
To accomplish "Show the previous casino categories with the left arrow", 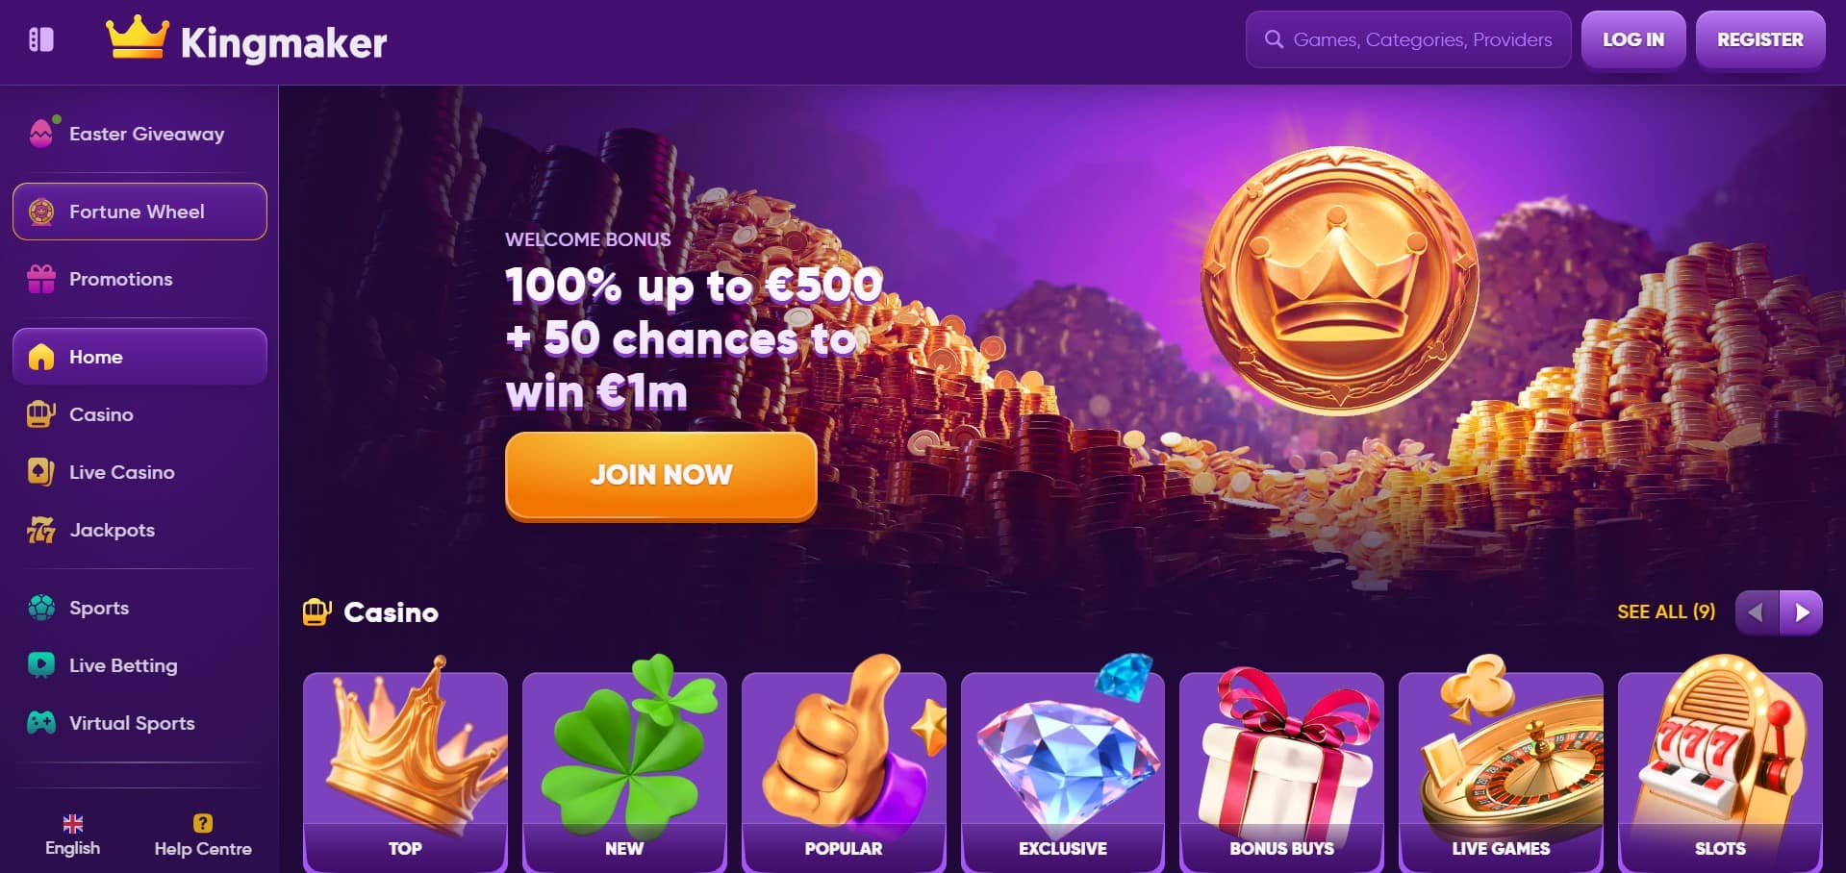I will pyautogui.click(x=1757, y=612).
